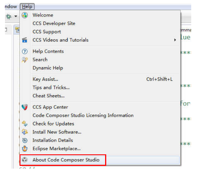Open the debug button dropdown arrow

click(x=16, y=16)
